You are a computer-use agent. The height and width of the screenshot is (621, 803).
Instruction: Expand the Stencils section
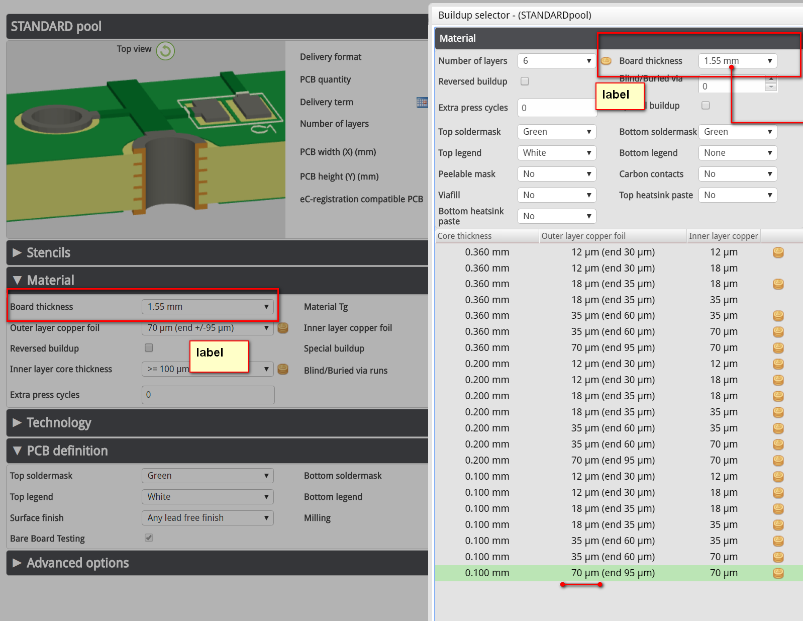click(217, 252)
